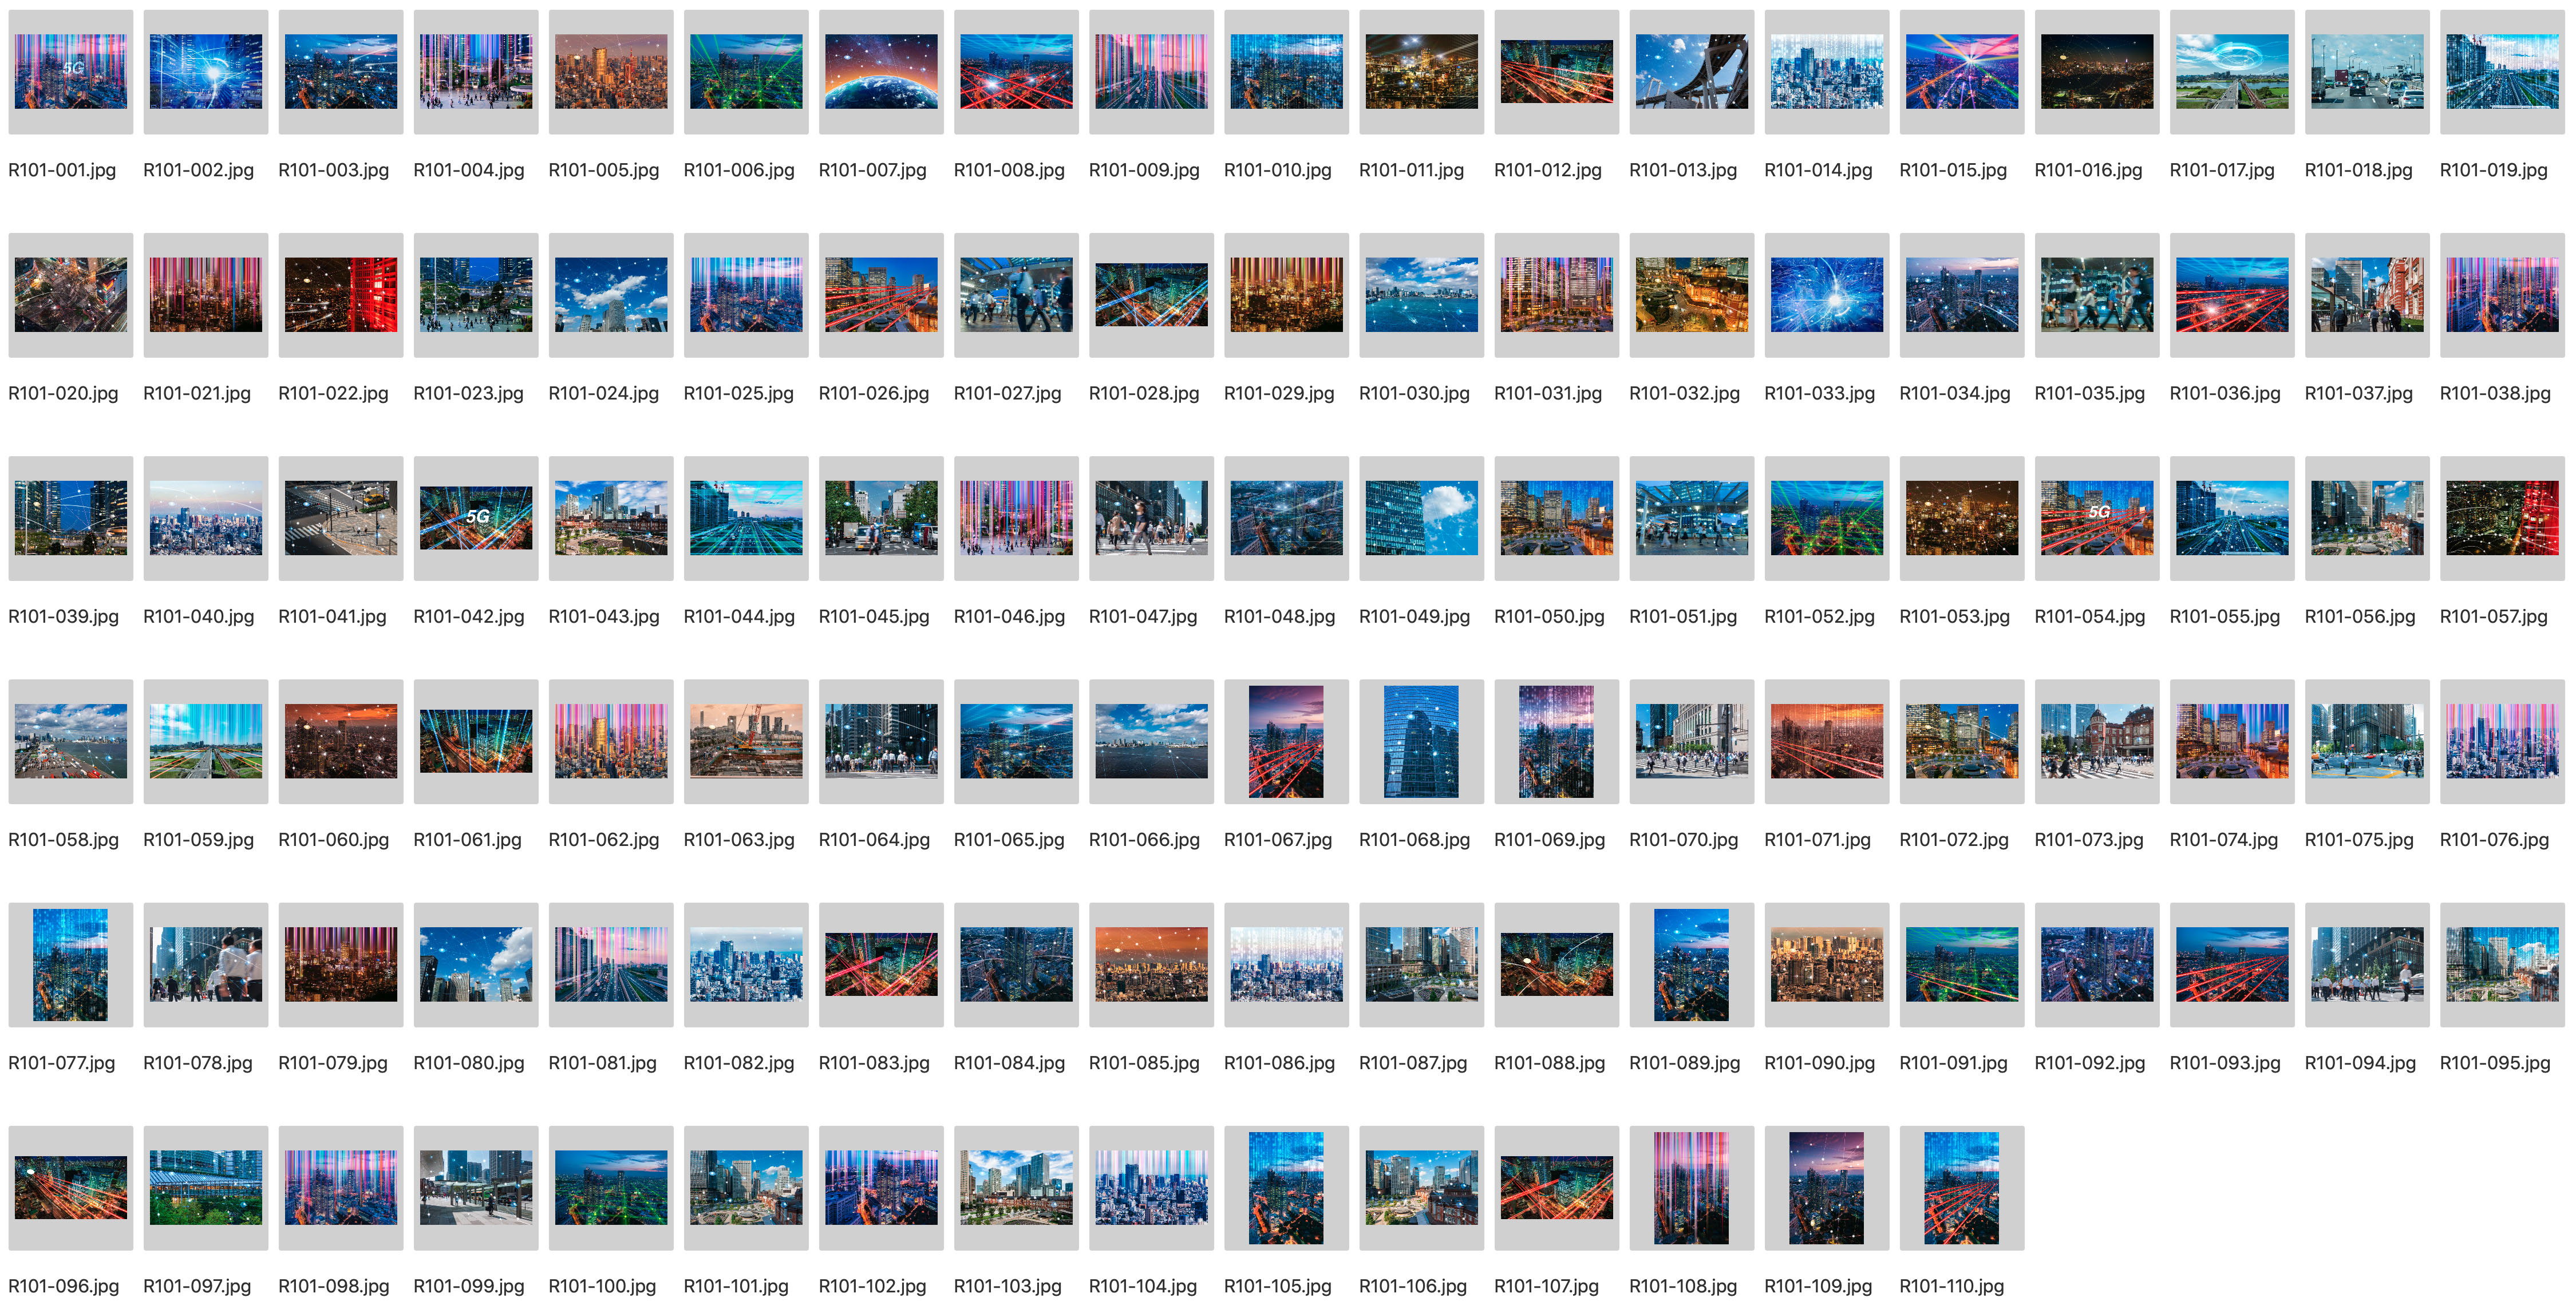Image resolution: width=2576 pixels, height=1313 pixels.
Task: Click the file name R101-028.jpg
Action: tap(1144, 393)
